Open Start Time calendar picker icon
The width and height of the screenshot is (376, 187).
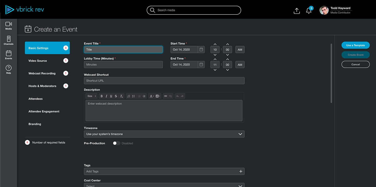click(x=201, y=50)
